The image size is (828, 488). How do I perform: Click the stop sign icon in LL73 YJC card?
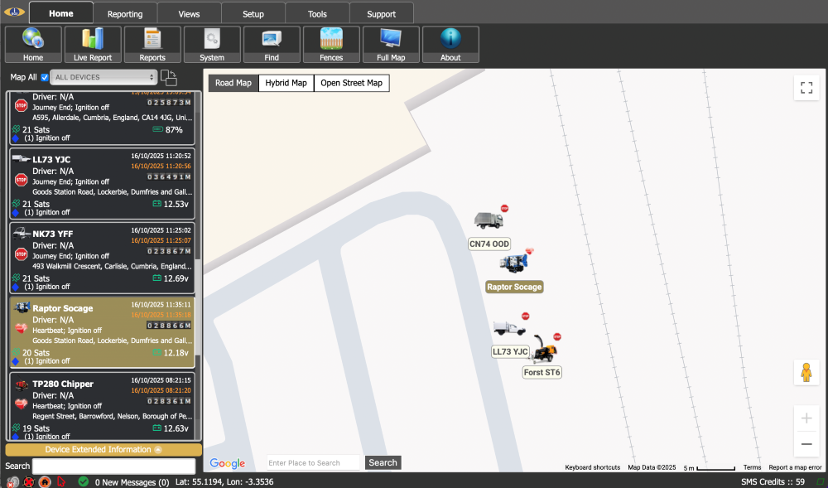pyautogui.click(x=22, y=180)
